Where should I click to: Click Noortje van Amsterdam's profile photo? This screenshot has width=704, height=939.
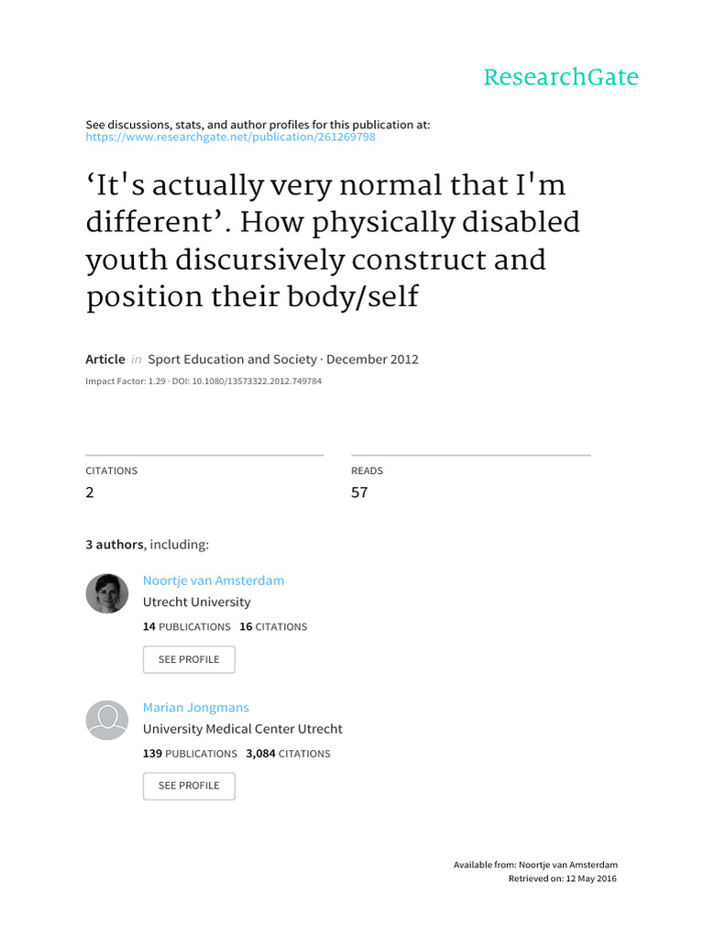(106, 593)
